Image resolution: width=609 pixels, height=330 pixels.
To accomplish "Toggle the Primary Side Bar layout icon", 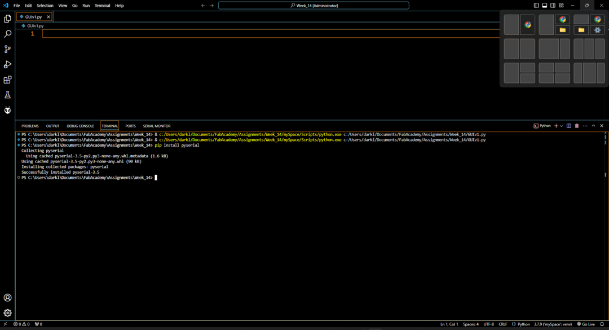I will coord(536,6).
